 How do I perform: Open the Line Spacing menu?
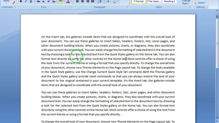100,1
